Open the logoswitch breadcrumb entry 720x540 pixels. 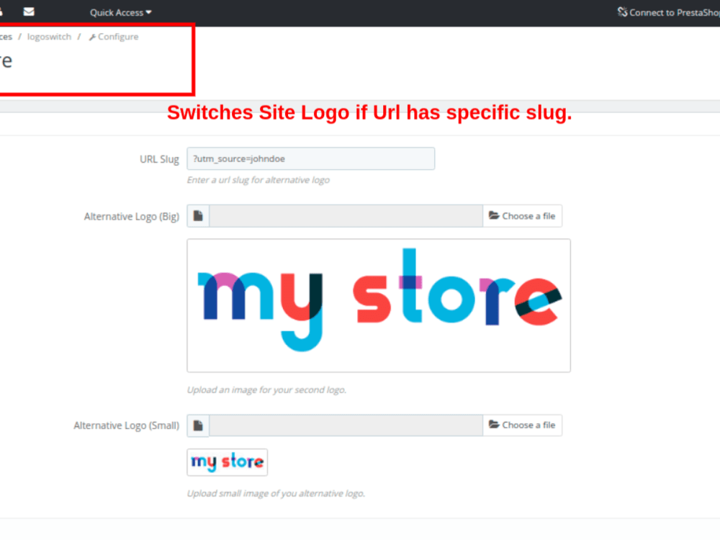[x=48, y=36]
